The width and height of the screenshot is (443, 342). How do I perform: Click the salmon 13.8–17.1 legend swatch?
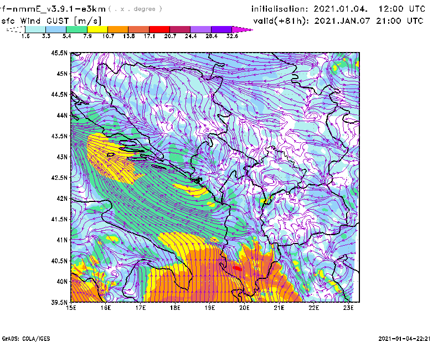click(139, 29)
